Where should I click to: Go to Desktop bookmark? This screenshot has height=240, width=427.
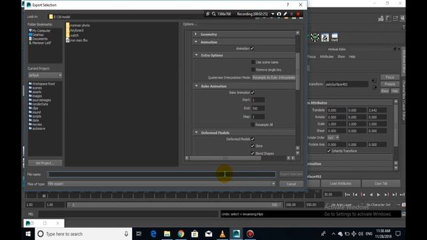(36, 35)
